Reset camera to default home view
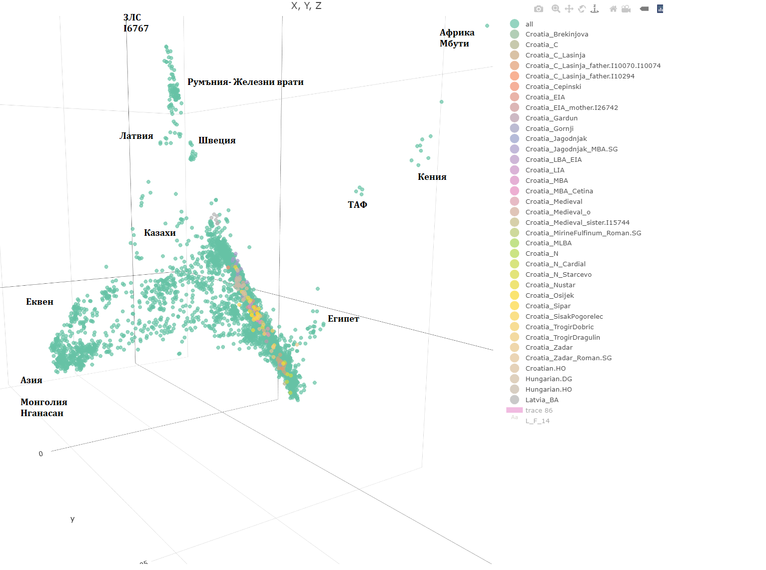The width and height of the screenshot is (766, 570). click(x=613, y=9)
